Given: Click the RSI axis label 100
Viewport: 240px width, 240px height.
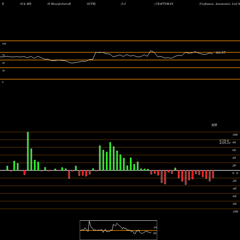Looking at the screenshot, I should [4, 44].
